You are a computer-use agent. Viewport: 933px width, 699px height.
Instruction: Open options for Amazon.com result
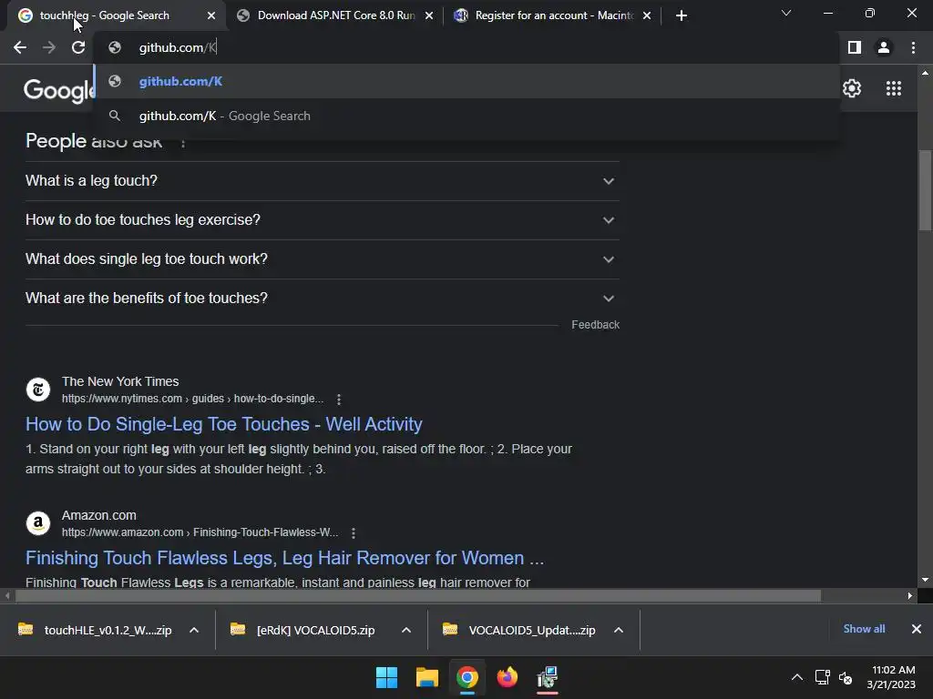click(354, 533)
